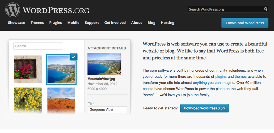This screenshot has height=133, width=274.
Task: Click Download WordPress 3.5.2 button
Action: click(x=204, y=108)
